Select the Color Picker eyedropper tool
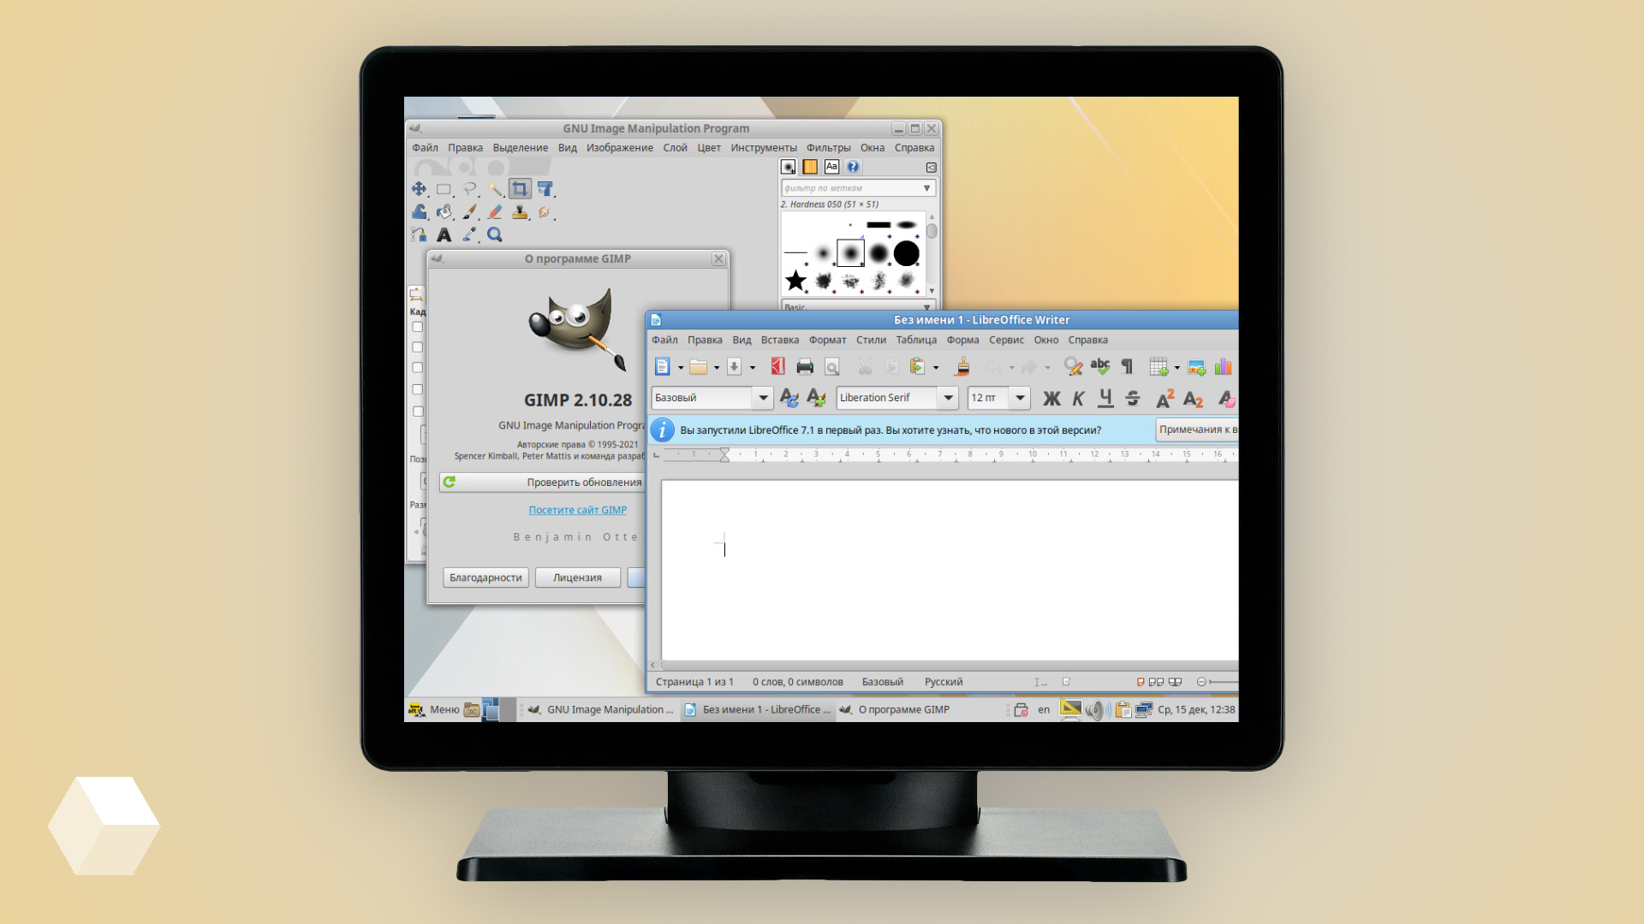 pyautogui.click(x=469, y=234)
